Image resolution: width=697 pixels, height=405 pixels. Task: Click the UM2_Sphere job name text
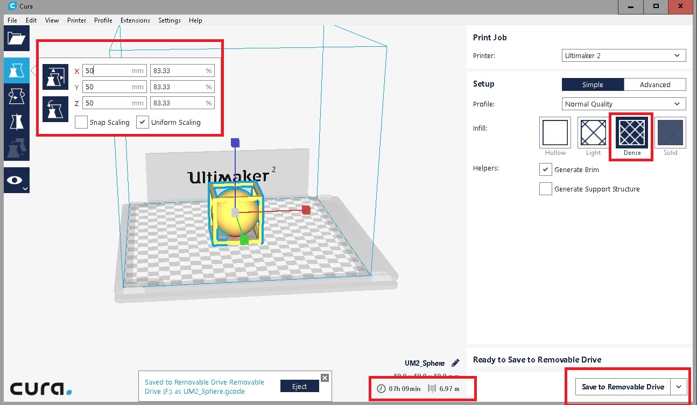(x=425, y=363)
